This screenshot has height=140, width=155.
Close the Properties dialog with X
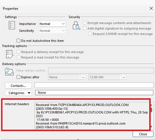(151, 8)
